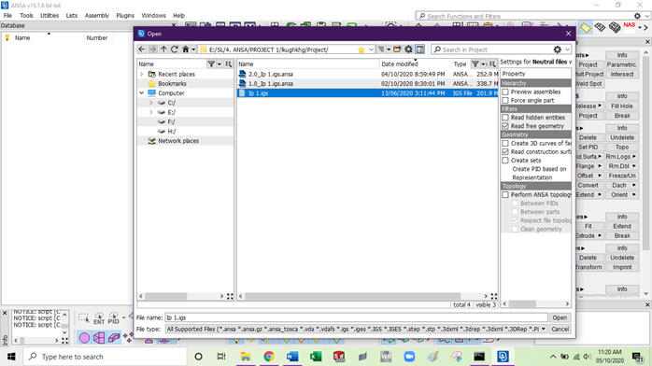Expand the C:/ drive node
652x366 pixels.
[x=151, y=103]
